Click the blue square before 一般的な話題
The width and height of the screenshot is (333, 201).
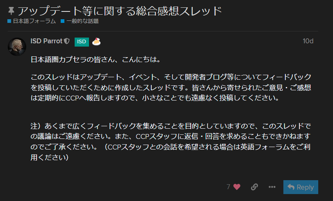point(62,21)
